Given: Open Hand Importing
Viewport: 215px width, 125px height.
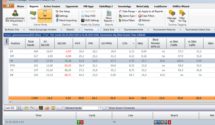Looking at the screenshot, I should (66, 20).
